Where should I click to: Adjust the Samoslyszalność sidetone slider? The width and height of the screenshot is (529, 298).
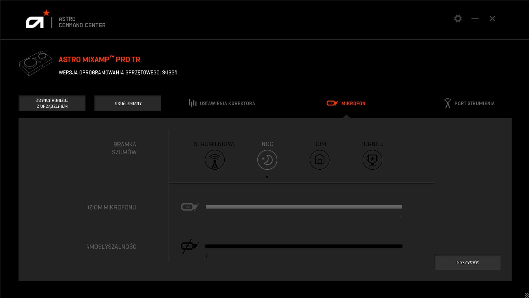pyautogui.click(x=304, y=246)
